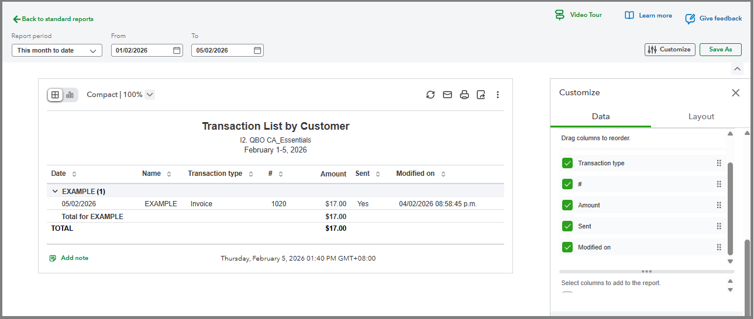Click the Save As button
Image resolution: width=754 pixels, height=319 pixels.
tap(720, 50)
